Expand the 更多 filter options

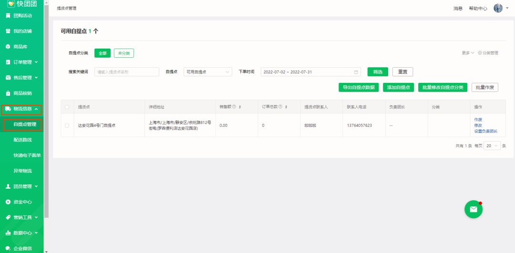pos(468,53)
